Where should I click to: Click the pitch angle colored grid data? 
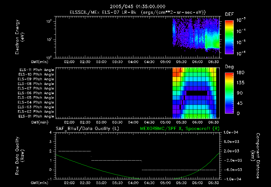click(x=195, y=93)
